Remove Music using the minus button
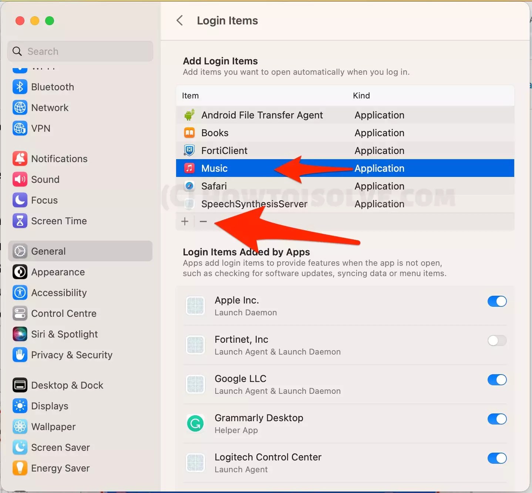The height and width of the screenshot is (493, 532). [203, 221]
